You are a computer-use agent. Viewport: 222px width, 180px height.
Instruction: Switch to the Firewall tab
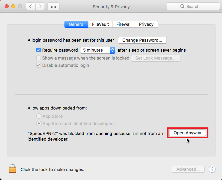point(124,24)
